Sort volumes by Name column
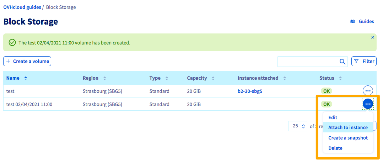 click(26, 78)
